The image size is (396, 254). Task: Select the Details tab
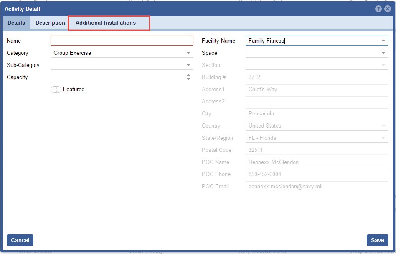tap(16, 23)
